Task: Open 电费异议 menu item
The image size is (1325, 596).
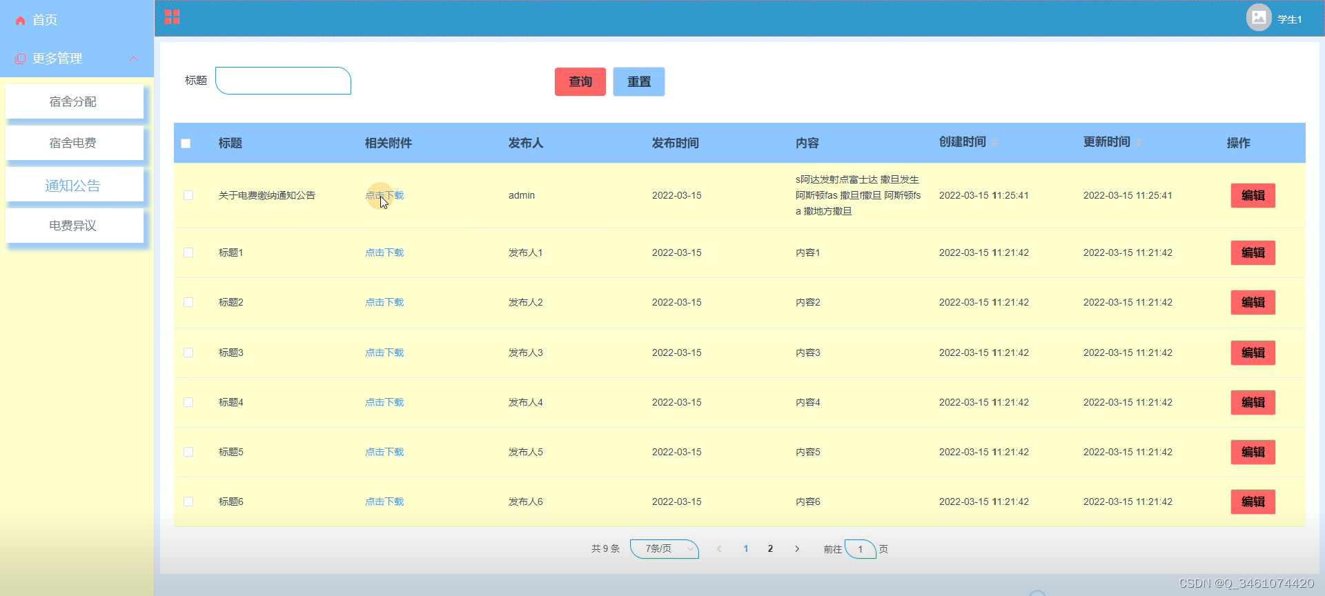Action: [x=74, y=226]
